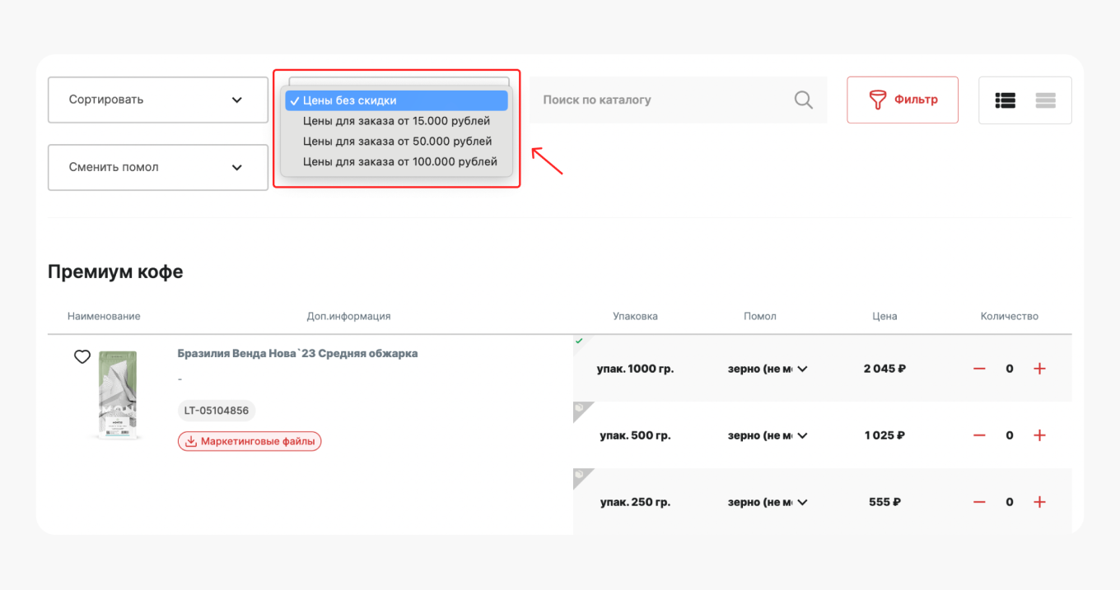Open grind selector for 500 gr. row
This screenshot has width=1120, height=590.
(767, 435)
